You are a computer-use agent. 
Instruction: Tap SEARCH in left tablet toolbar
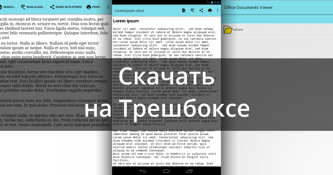tap(8, 7)
